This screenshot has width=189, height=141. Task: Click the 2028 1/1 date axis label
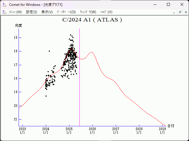pyautogui.click(x=139, y=131)
